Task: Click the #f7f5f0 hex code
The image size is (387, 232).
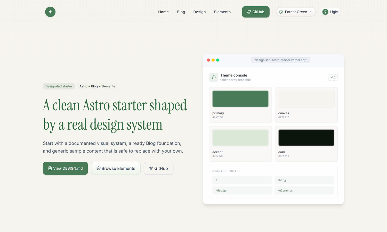Action: 284,117
